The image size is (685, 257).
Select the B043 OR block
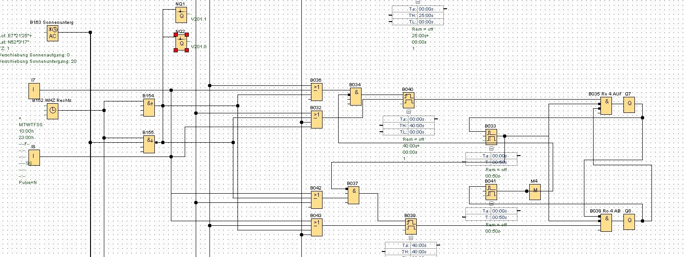coord(317,227)
